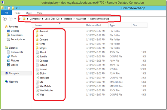The height and width of the screenshot is (110, 167).
Task: Select the Content folder icon
Action: click(37, 39)
